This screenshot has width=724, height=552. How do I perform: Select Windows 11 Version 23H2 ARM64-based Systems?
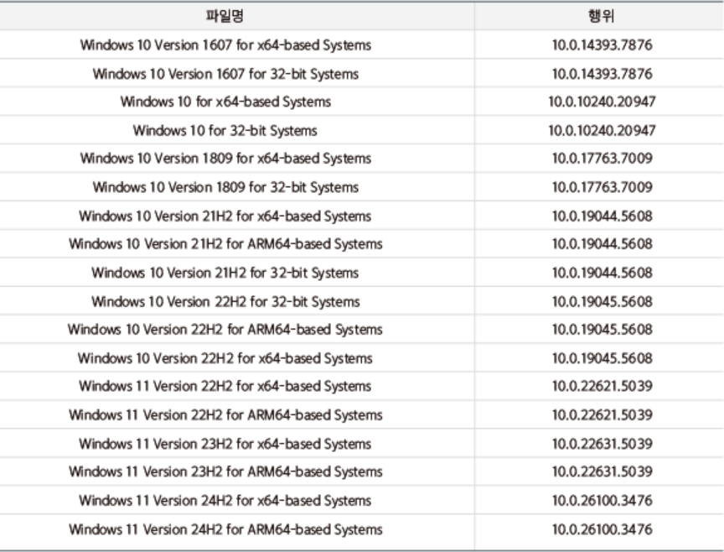pyautogui.click(x=225, y=472)
